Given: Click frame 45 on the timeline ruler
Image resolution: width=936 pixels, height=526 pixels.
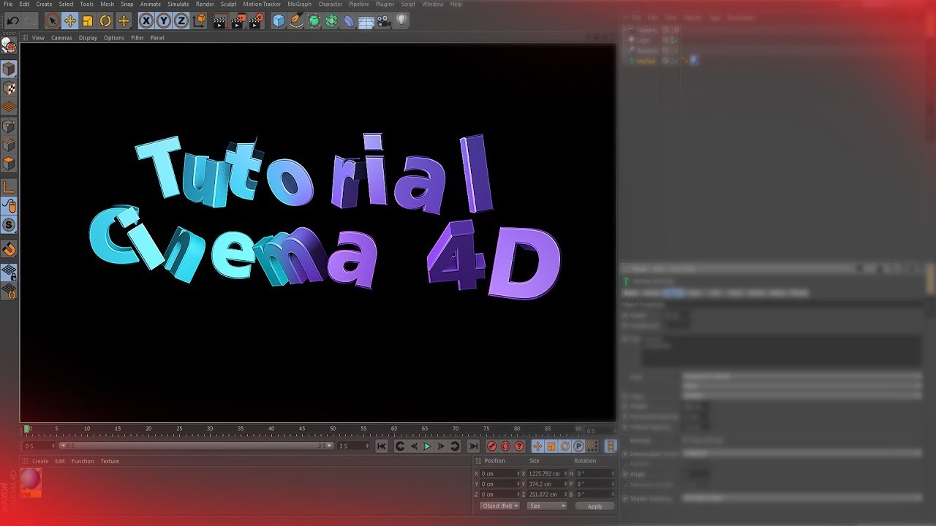Looking at the screenshot, I should coord(302,429).
